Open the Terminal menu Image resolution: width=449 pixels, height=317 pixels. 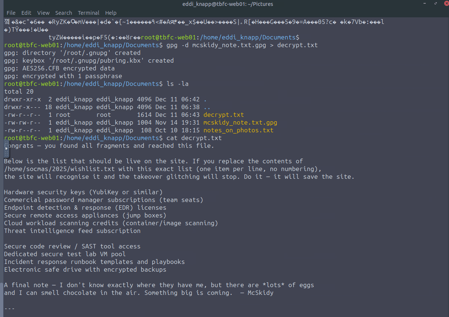(x=89, y=13)
